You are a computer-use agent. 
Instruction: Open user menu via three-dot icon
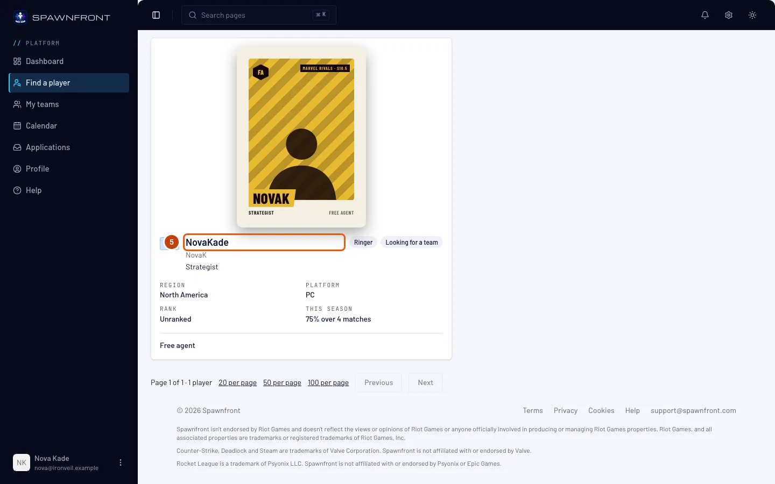pos(121,462)
